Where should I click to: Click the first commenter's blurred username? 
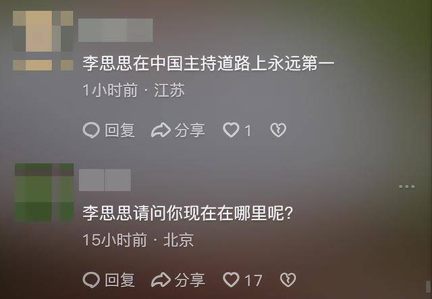tap(115, 30)
